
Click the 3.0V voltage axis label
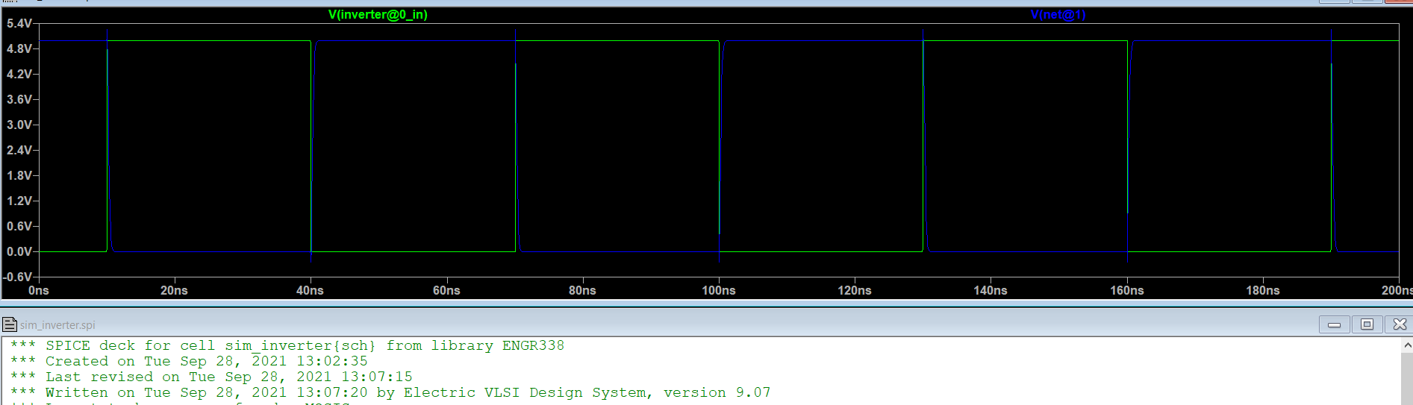[19, 125]
